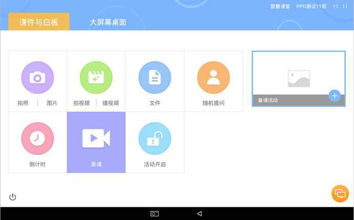Select the orange 随机提问 person icon

coord(213,77)
